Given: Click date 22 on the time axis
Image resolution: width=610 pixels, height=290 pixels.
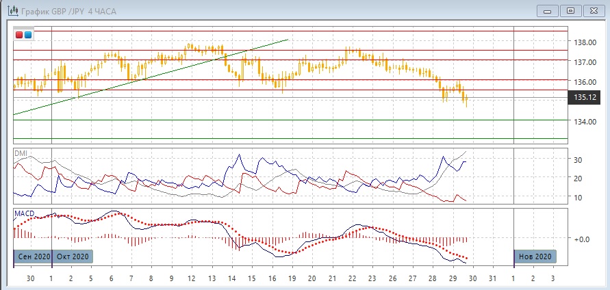Looking at the screenshot, I should (x=352, y=279).
